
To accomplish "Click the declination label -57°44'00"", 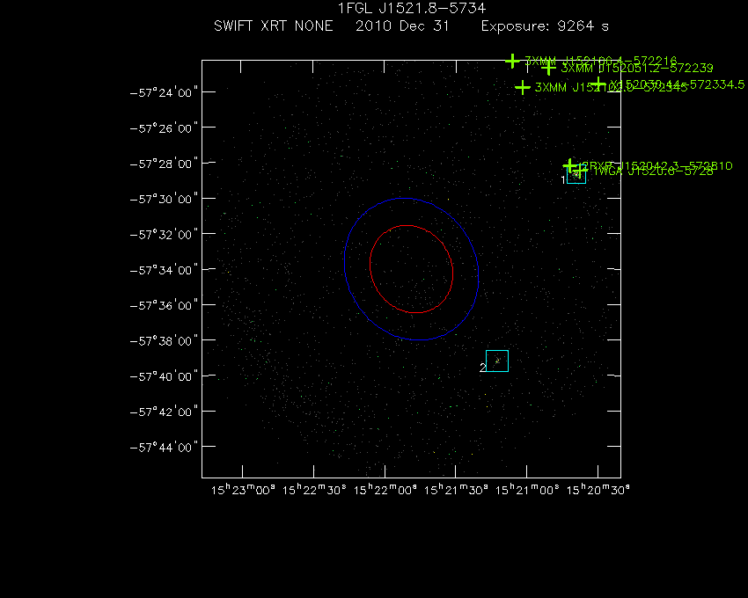I will pyautogui.click(x=164, y=448).
